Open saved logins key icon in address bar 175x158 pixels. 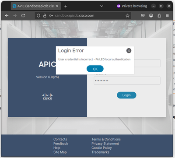click(51, 16)
